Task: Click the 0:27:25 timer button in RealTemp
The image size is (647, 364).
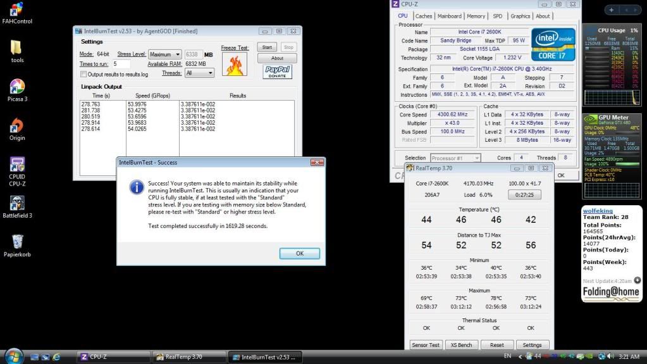Action: click(524, 194)
